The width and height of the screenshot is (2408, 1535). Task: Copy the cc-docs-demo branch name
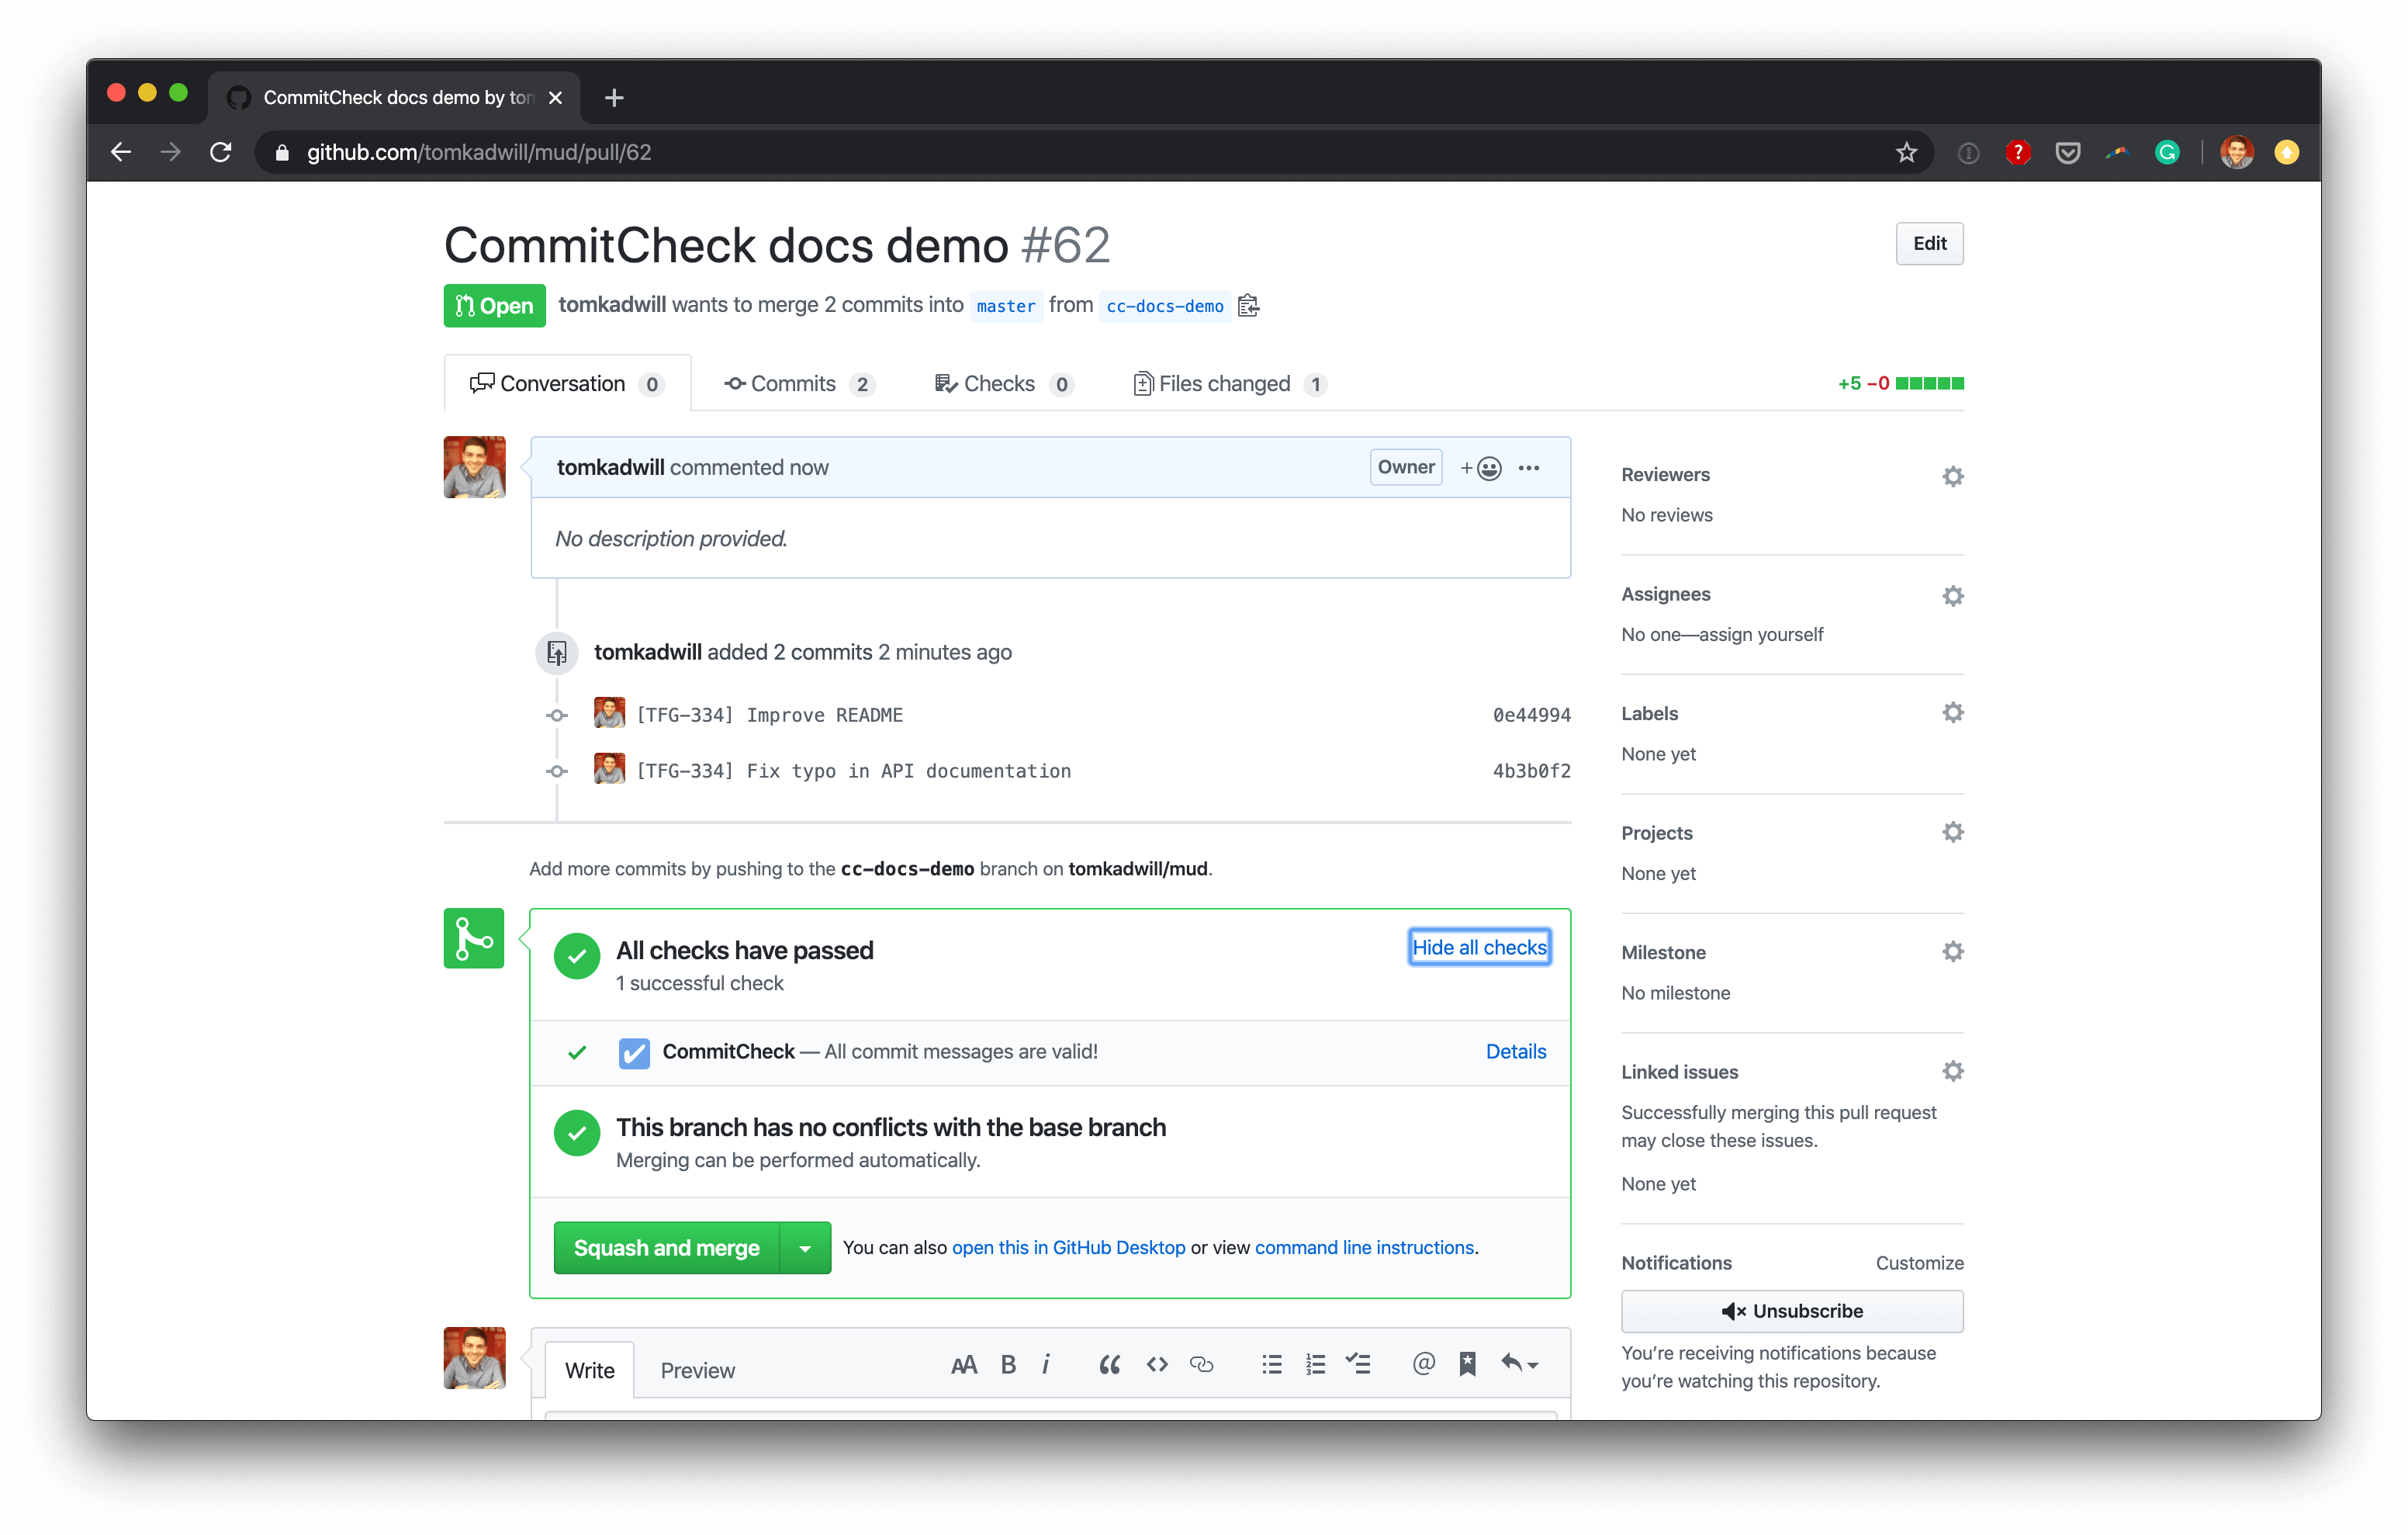[x=1248, y=305]
